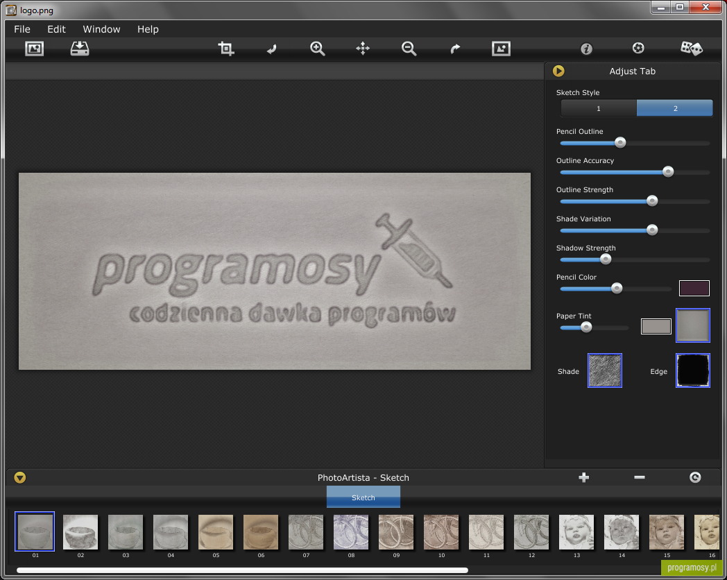727x580 pixels.
Task: Show original image with compare icon
Action: tap(502, 48)
